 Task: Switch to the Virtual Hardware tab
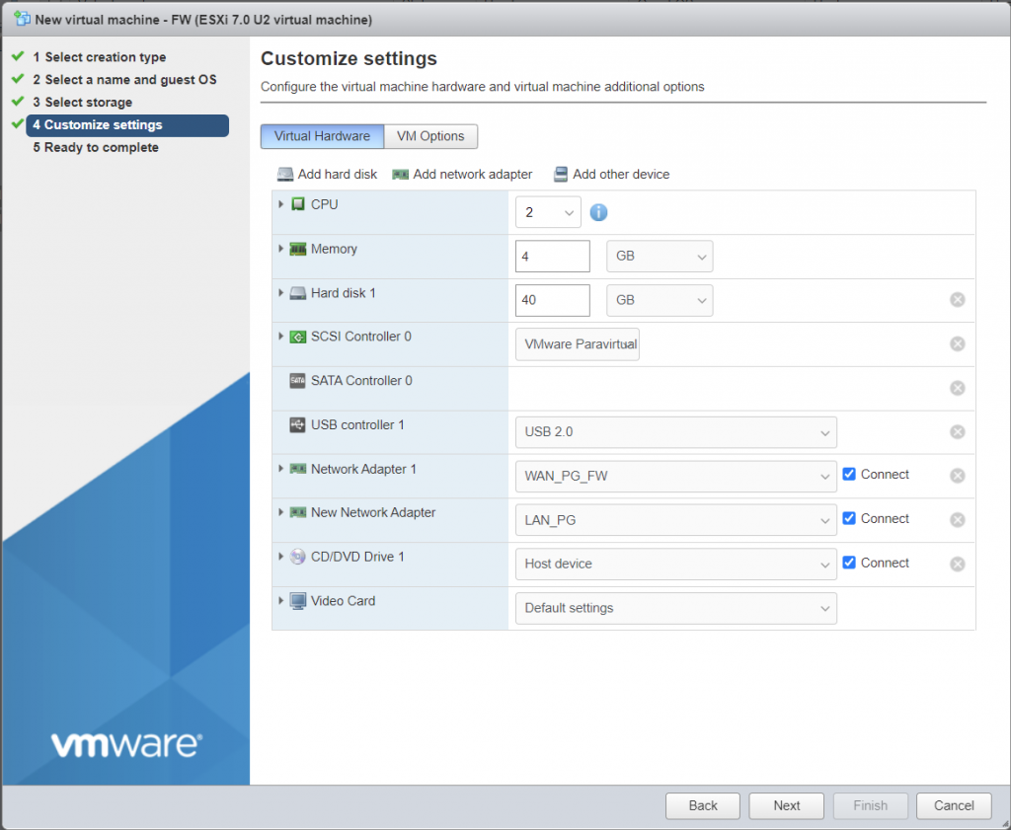322,136
